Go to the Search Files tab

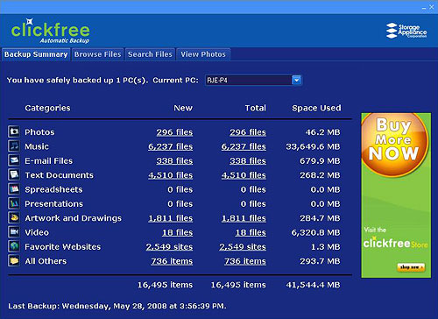coord(150,54)
